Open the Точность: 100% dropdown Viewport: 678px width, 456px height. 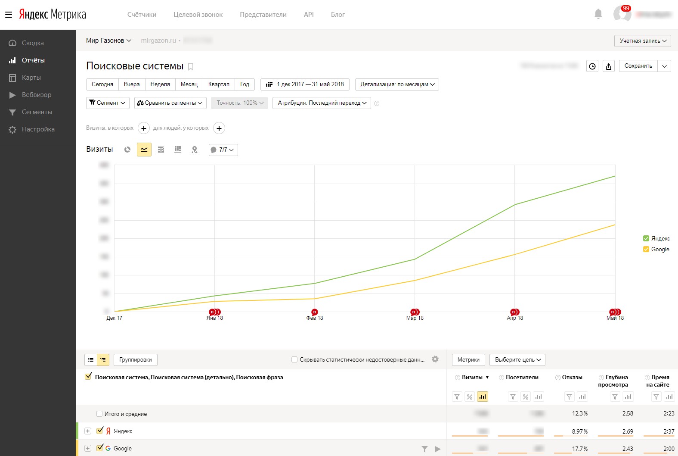click(239, 103)
